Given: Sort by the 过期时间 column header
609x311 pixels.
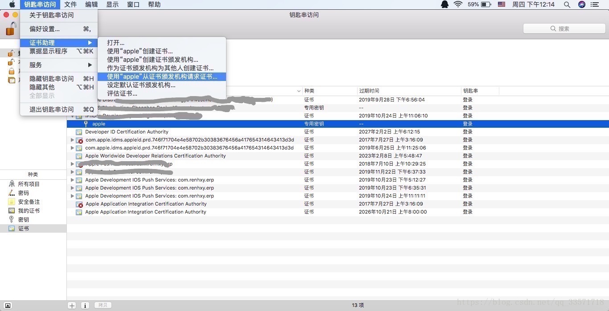Looking at the screenshot, I should [x=410, y=91].
